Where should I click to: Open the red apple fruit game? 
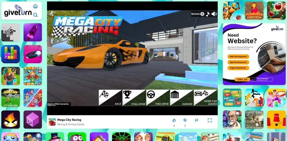(x=276, y=11)
